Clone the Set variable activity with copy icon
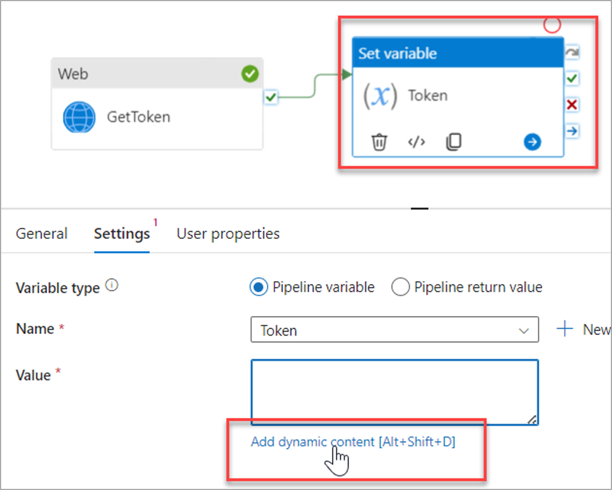The height and width of the screenshot is (490, 612). pos(453,143)
